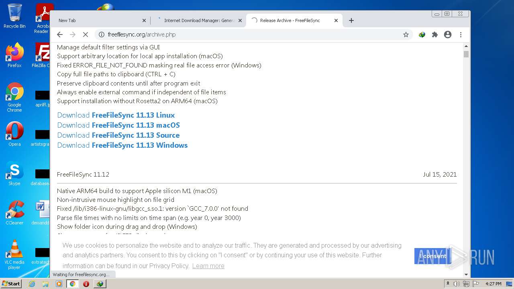Close the New Tab tab
The width and height of the screenshot is (514, 289).
(x=144, y=20)
